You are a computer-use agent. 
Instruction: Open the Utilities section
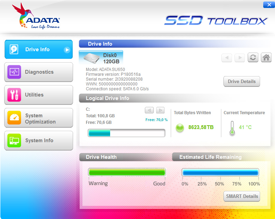(38, 95)
